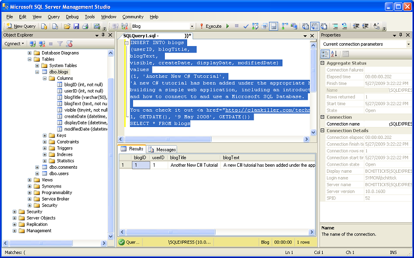Image resolution: width=414 pixels, height=258 pixels.
Task: Open the Blog database dropdown
Action: (192, 26)
